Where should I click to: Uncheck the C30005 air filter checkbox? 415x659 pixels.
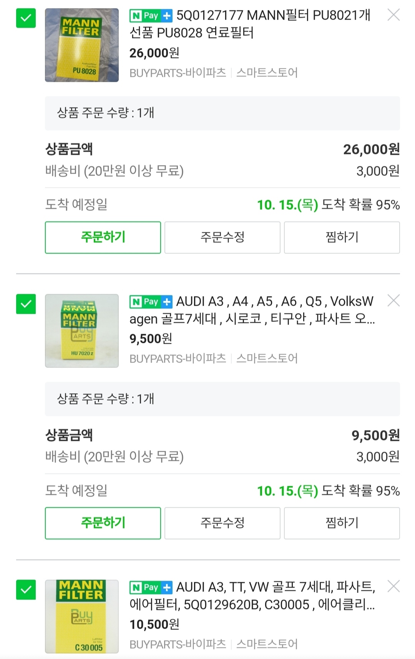(x=26, y=589)
